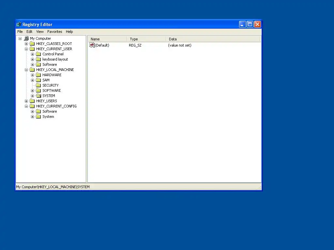
Task: Click the (value not set) data cell
Action: pyautogui.click(x=180, y=45)
